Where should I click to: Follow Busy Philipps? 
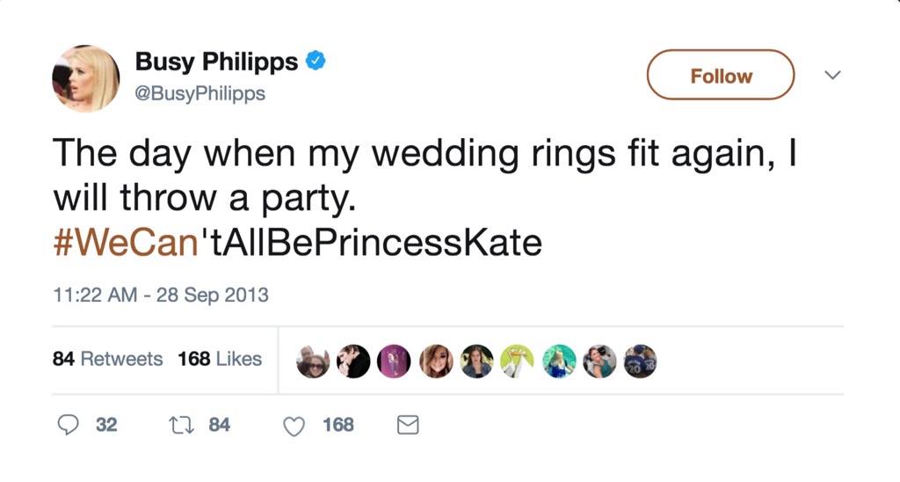(721, 76)
